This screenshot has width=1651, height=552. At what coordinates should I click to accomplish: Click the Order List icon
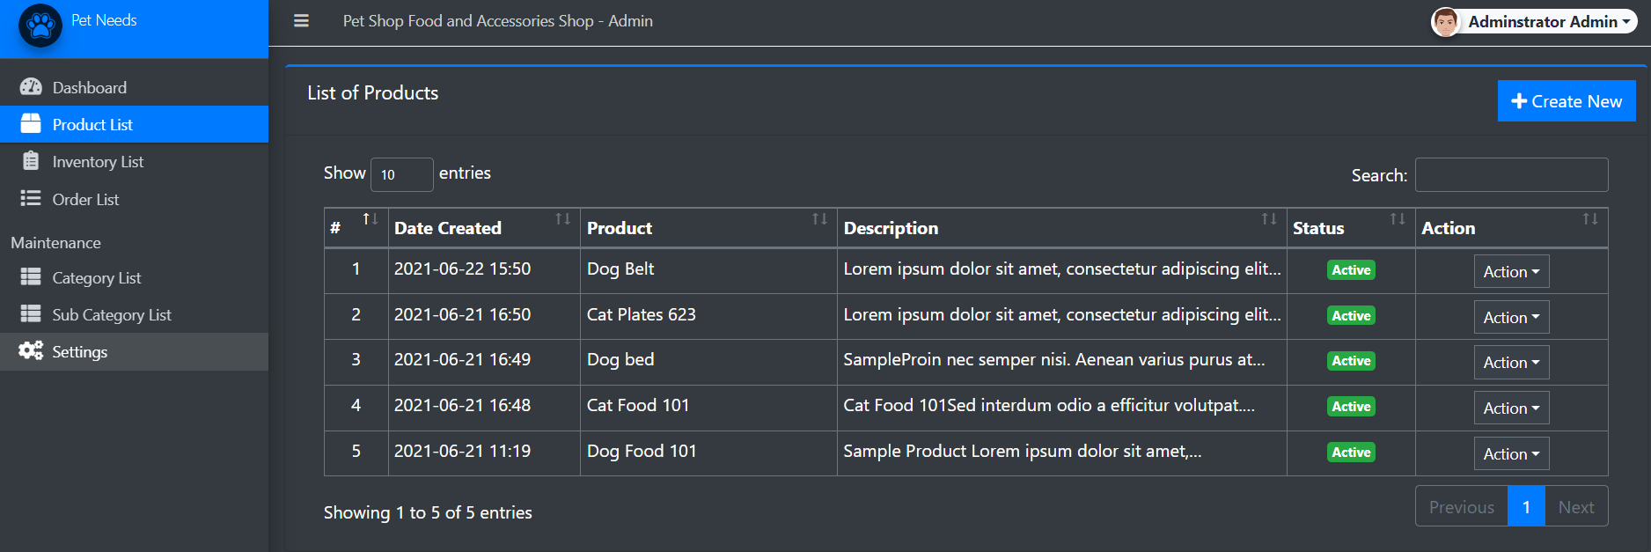point(32,199)
